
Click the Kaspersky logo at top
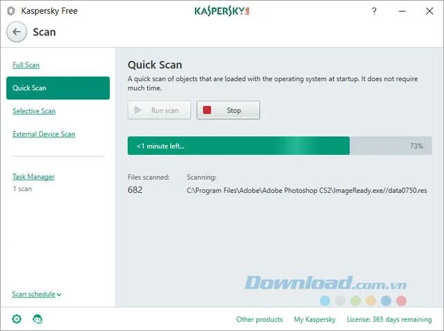pos(222,11)
